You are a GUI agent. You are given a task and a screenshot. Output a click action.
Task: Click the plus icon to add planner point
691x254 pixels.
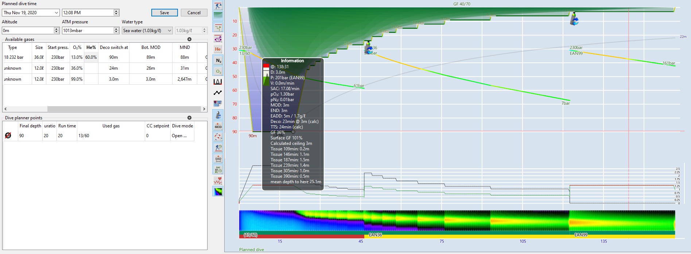tap(189, 118)
